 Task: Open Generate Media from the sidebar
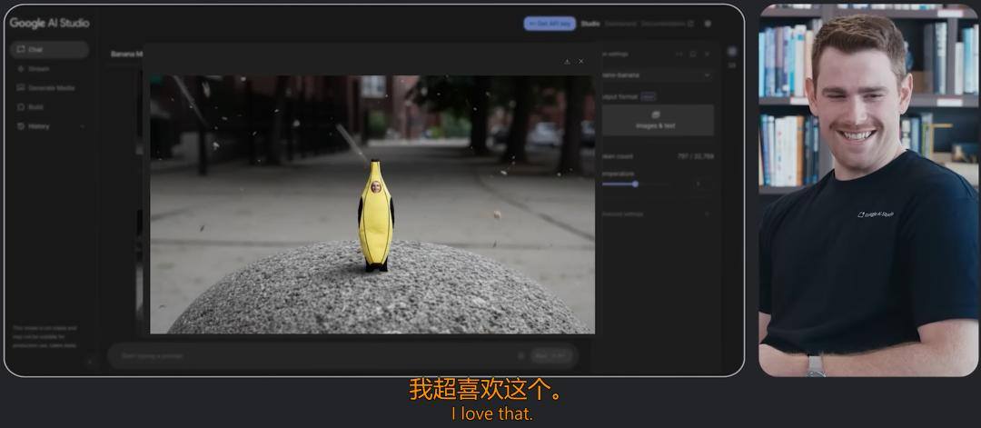click(49, 88)
